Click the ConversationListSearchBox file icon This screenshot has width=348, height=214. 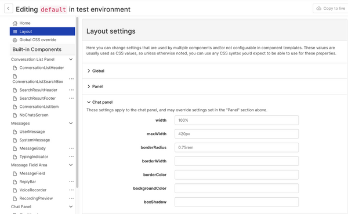(15, 77)
